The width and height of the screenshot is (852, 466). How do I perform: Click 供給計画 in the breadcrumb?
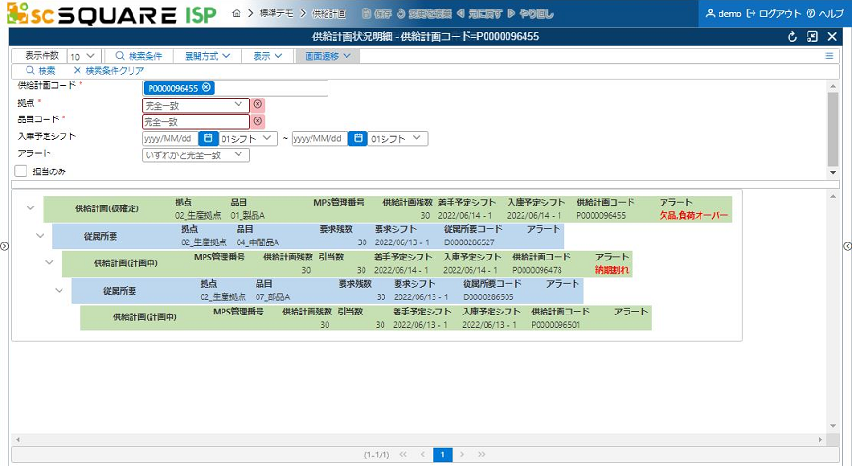click(x=328, y=13)
